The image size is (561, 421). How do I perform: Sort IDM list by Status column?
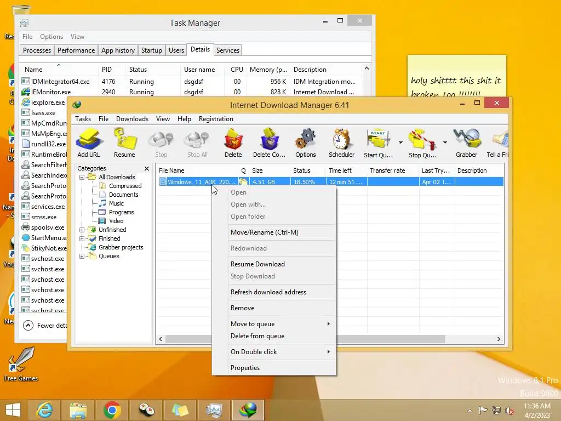(x=308, y=170)
